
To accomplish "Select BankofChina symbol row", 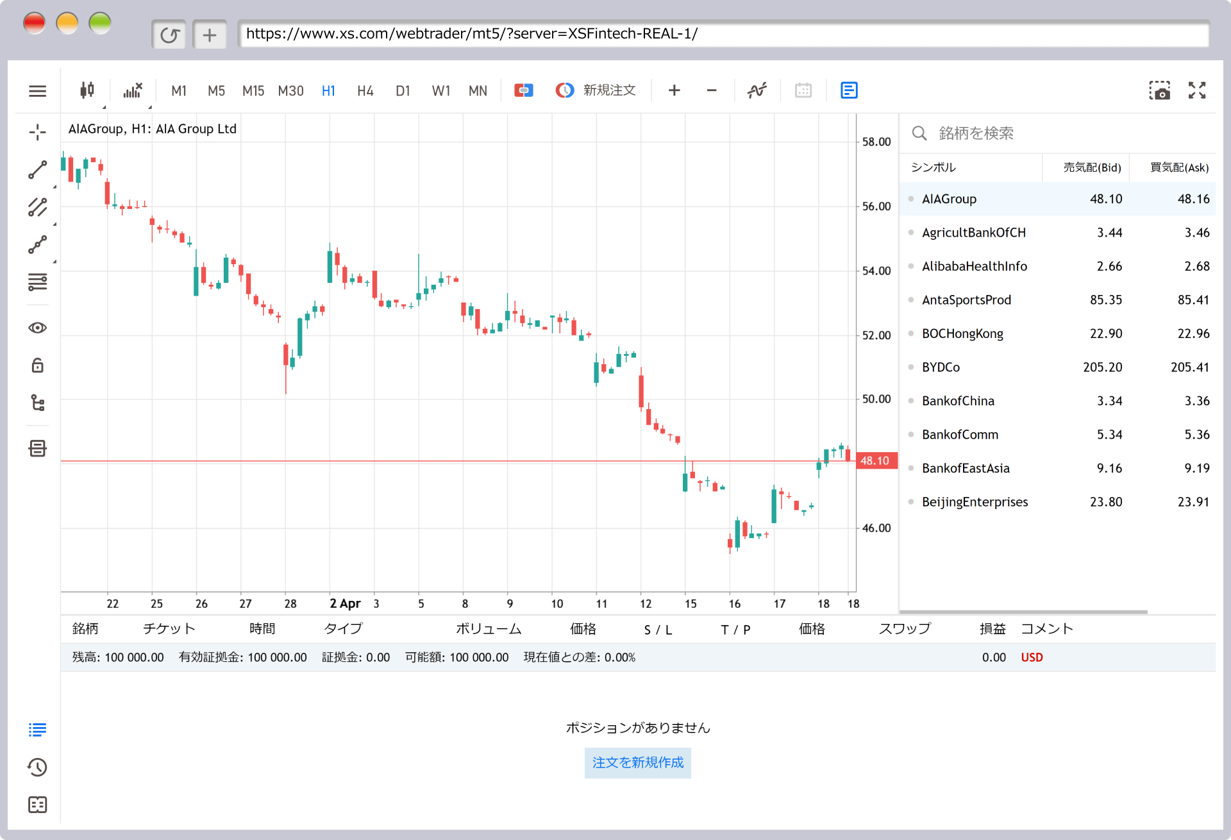I will pos(1058,401).
